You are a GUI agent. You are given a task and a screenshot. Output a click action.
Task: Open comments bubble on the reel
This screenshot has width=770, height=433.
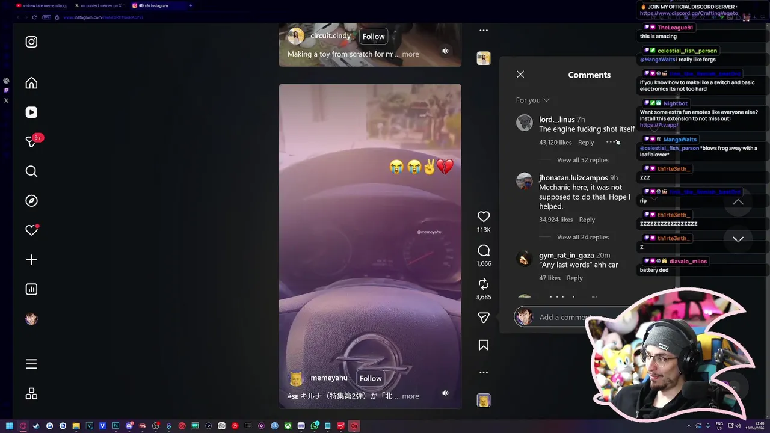click(x=484, y=250)
